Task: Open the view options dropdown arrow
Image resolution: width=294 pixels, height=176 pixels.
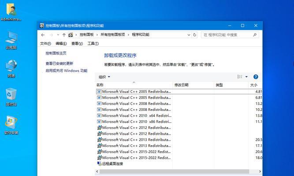Action: [x=246, y=77]
